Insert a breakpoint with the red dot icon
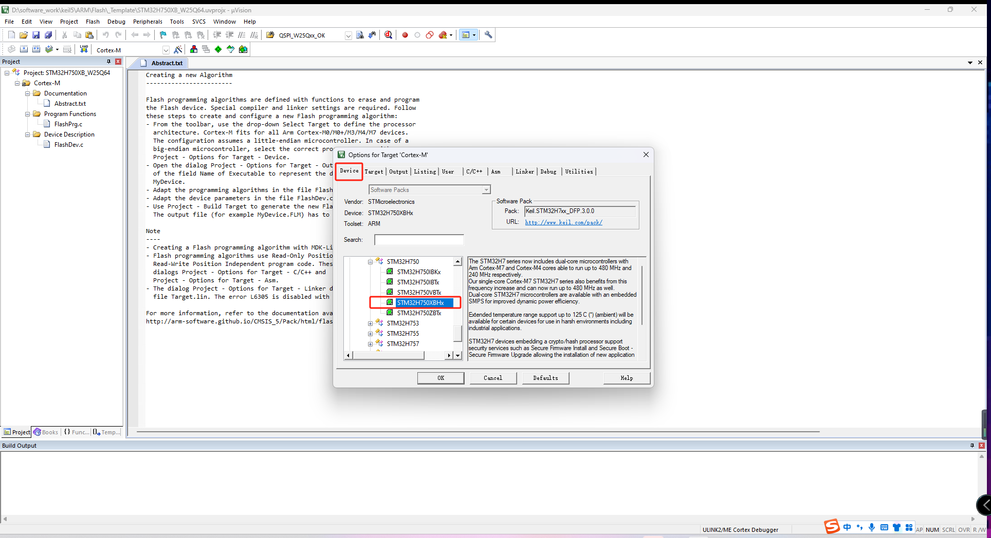The image size is (991, 538). (405, 35)
